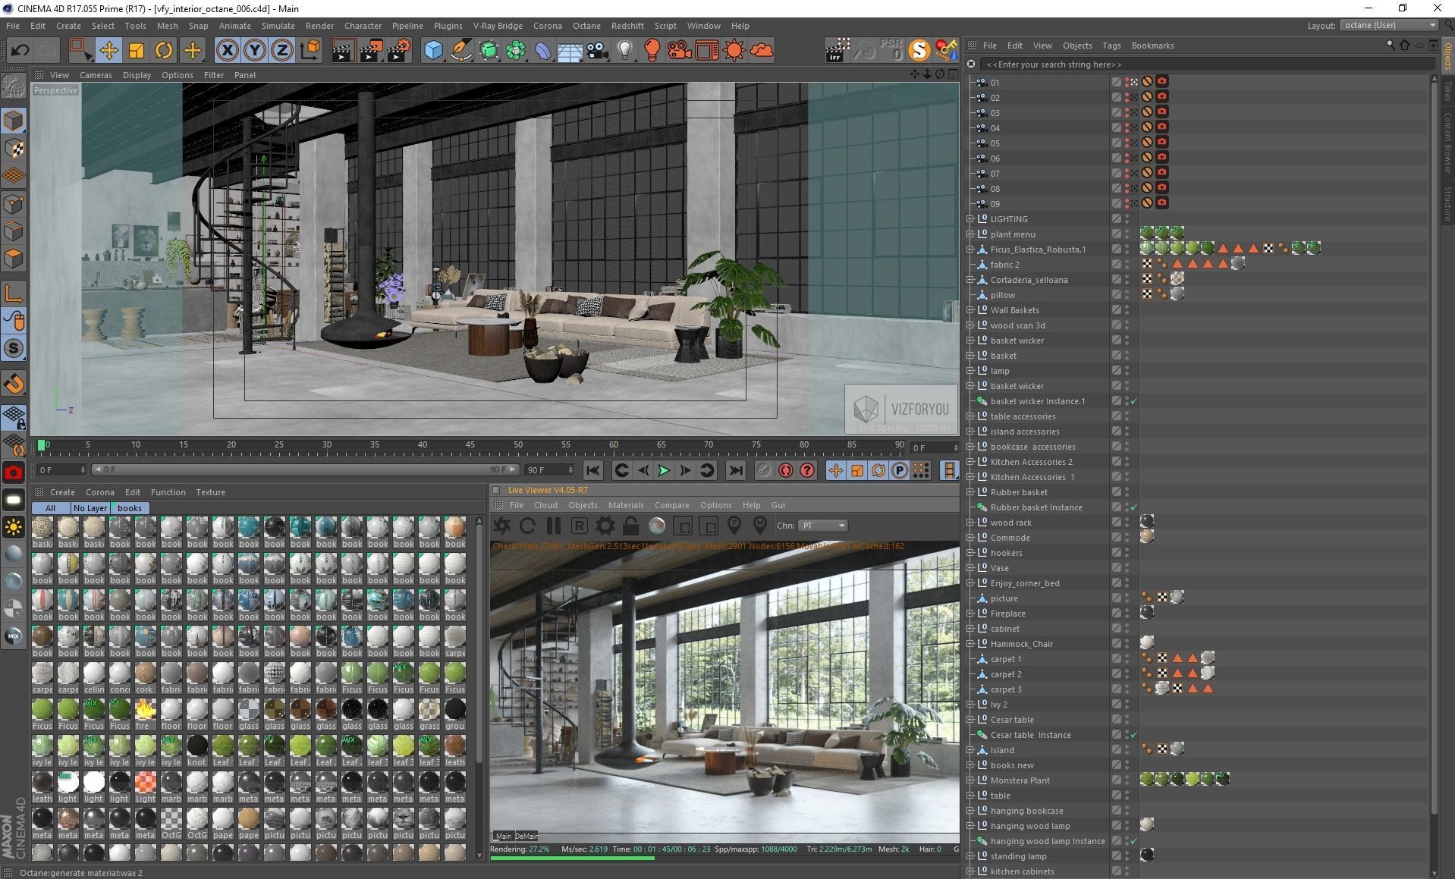Pause the Live Viewer render
This screenshot has height=879, width=1455.
(553, 526)
